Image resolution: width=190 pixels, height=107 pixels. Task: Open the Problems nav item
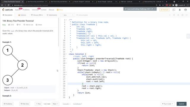click(x=26, y=10)
